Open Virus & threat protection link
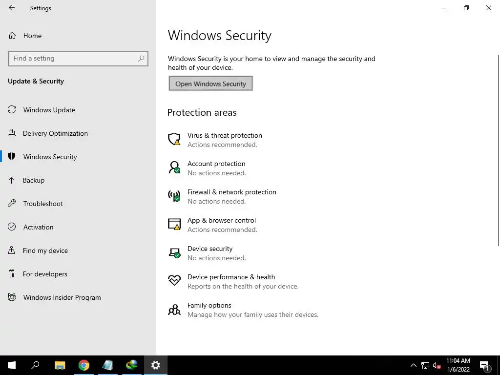500x375 pixels. [x=225, y=135]
